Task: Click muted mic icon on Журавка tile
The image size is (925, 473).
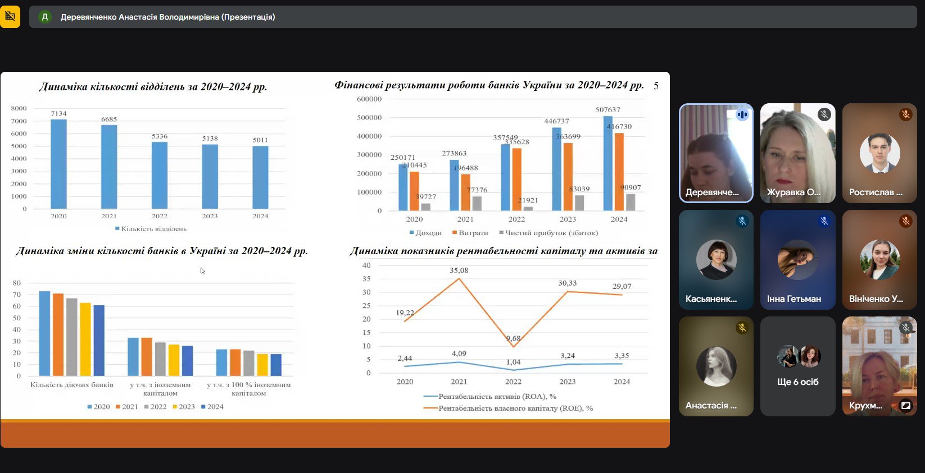Action: tap(824, 114)
